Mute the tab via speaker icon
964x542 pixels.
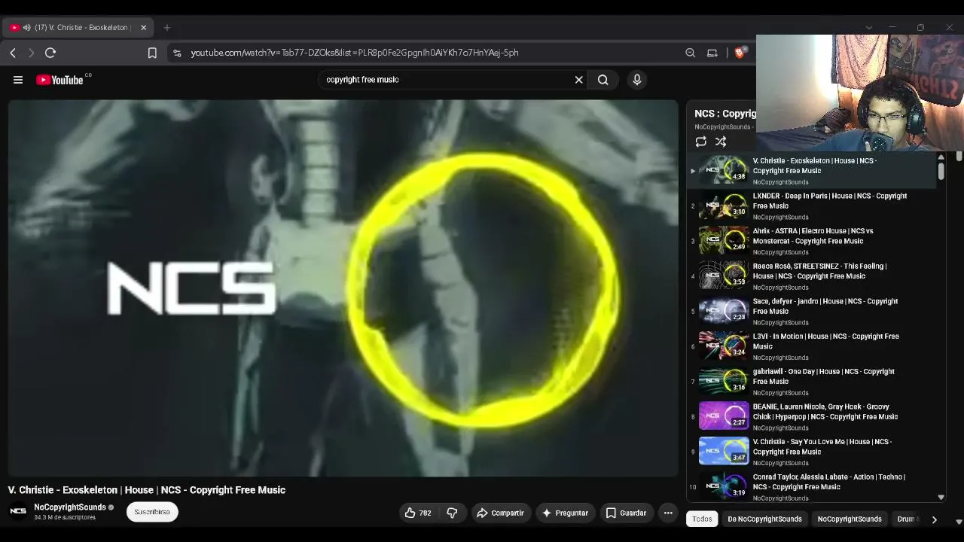pyautogui.click(x=26, y=28)
